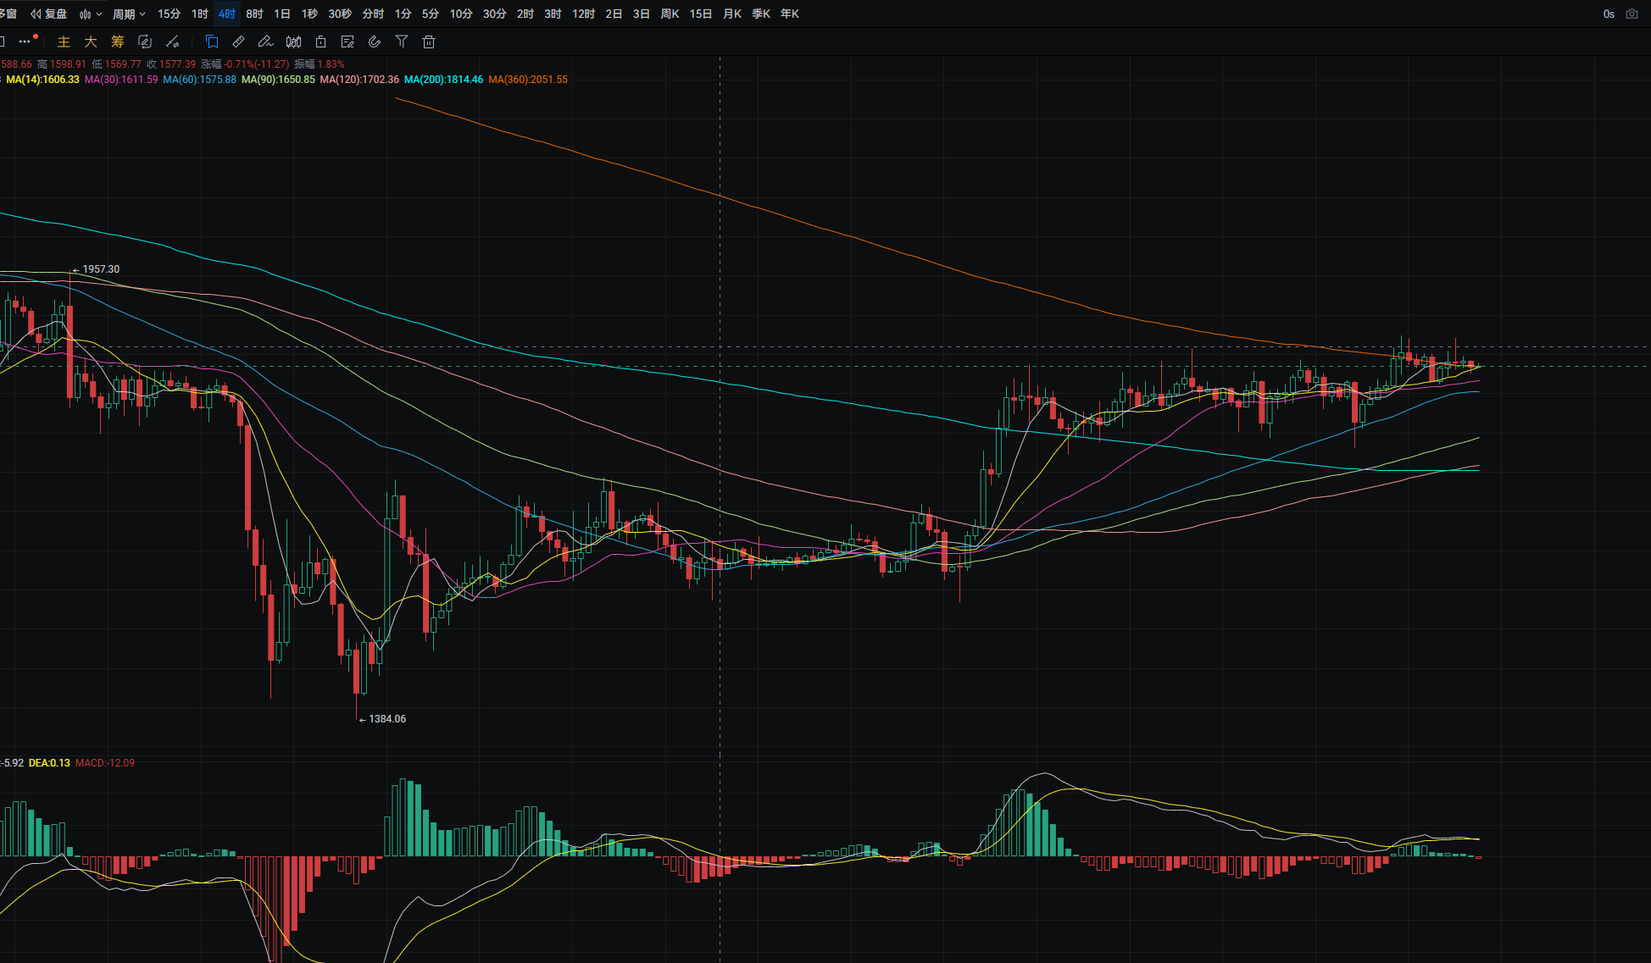
Task: Open the note edit icon
Action: pos(347,42)
